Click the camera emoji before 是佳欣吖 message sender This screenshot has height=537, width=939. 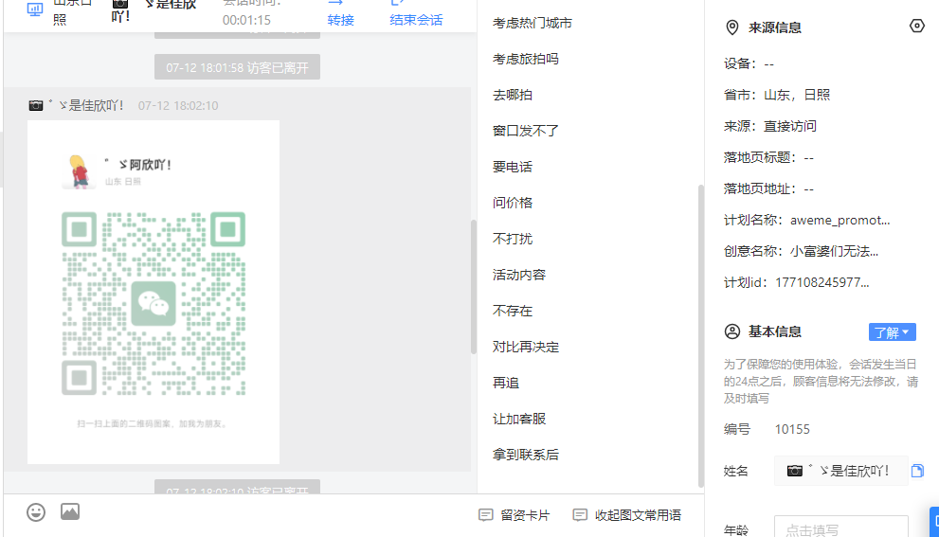[x=36, y=105]
